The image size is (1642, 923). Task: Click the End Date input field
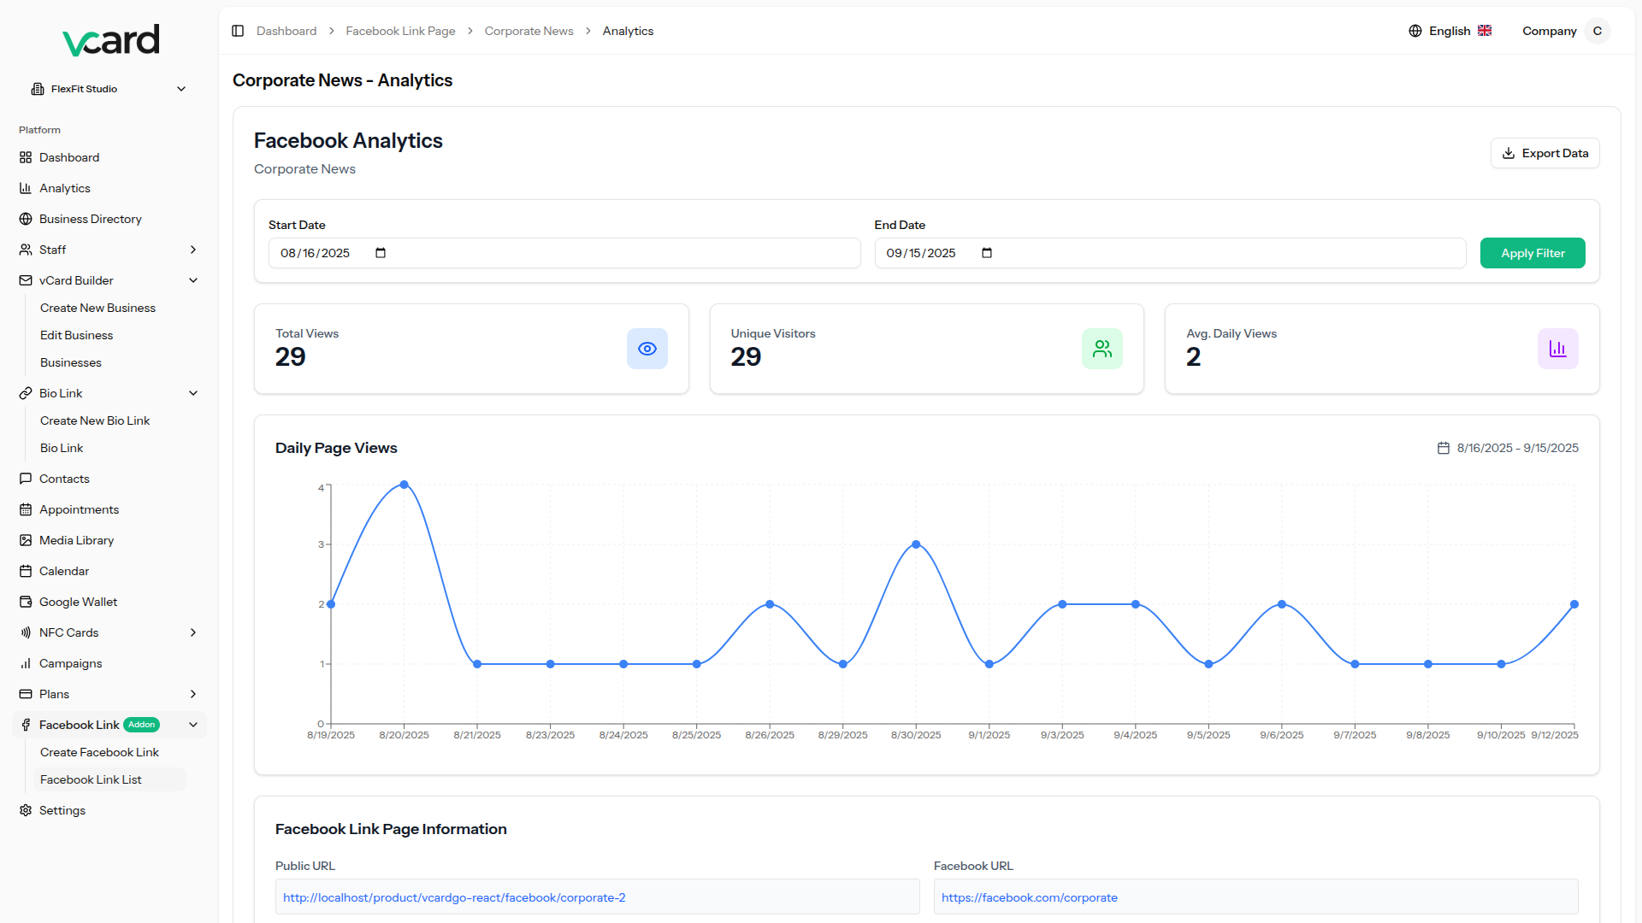[1170, 253]
